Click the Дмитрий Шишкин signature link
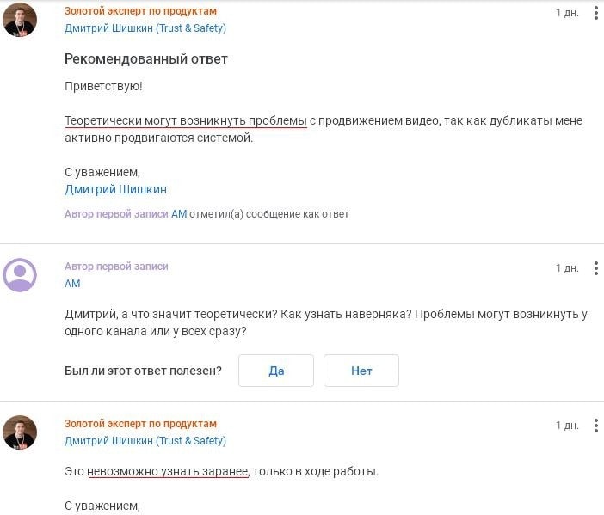Image resolution: width=604 pixels, height=515 pixels. [115, 189]
